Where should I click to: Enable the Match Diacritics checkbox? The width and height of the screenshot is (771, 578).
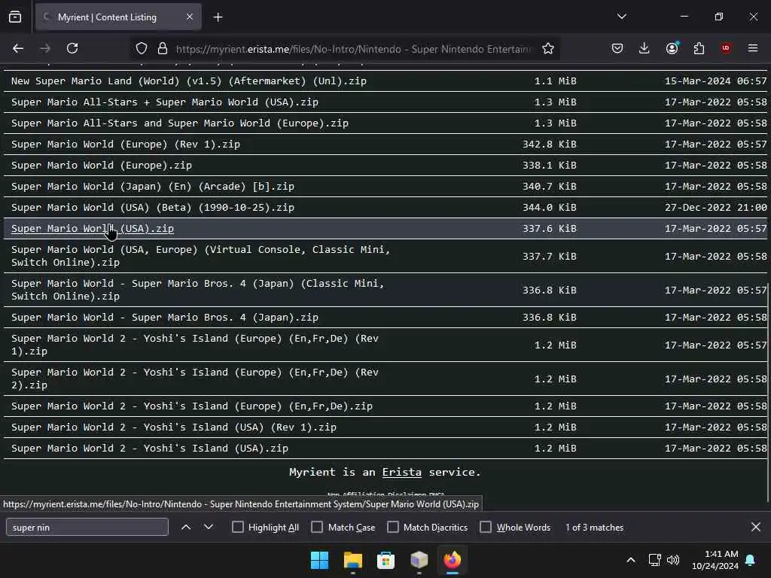tap(393, 528)
